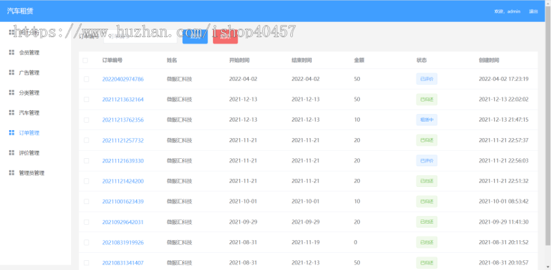
Task: Click the 已评价 tag for order 20220402974786
Action: [427, 79]
